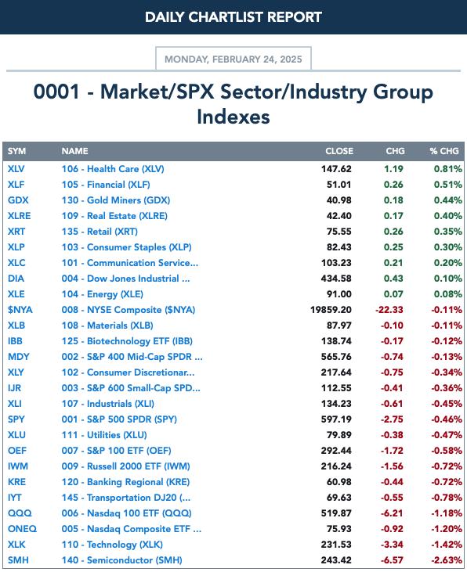Select 001 - S&P 500 SPDR (SPY)
The image size is (467, 572).
click(119, 419)
